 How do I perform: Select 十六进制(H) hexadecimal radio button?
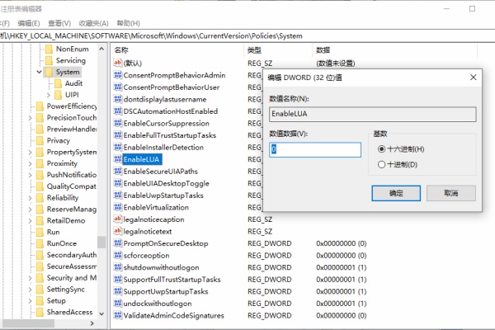(381, 148)
